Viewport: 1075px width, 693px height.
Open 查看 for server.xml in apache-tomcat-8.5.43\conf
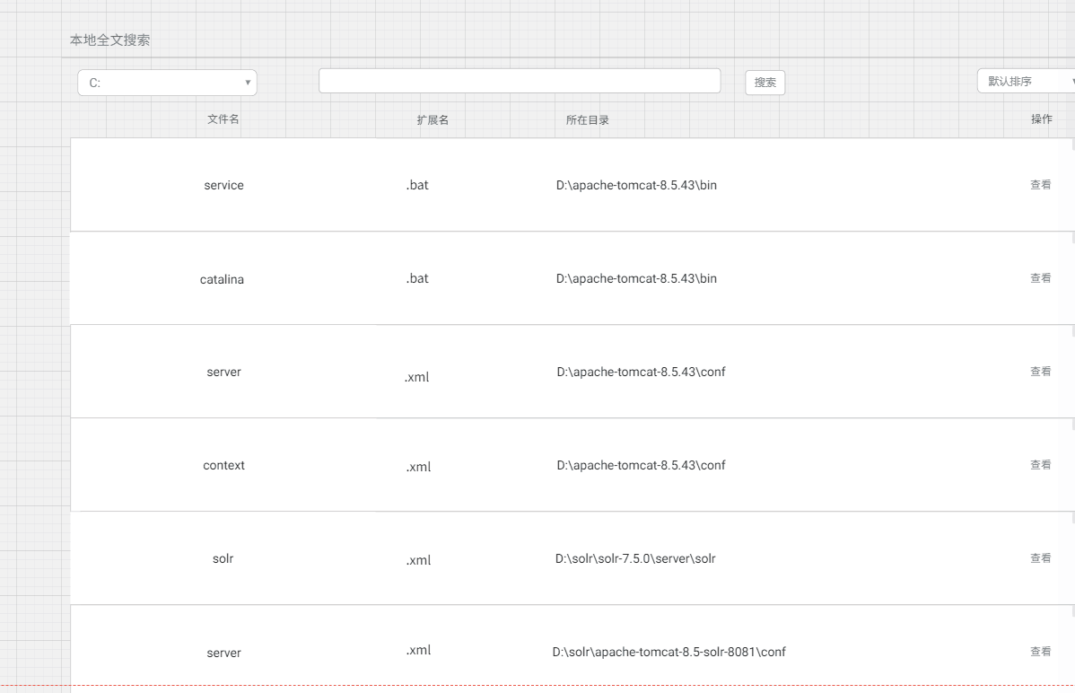[1040, 372]
